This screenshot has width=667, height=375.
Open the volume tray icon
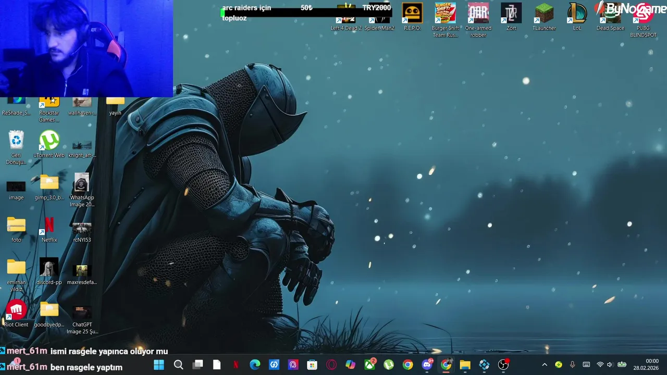[x=610, y=365]
